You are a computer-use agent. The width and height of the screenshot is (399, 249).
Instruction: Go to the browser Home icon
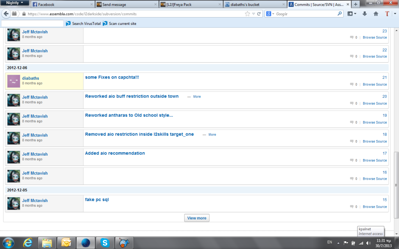[376, 14]
